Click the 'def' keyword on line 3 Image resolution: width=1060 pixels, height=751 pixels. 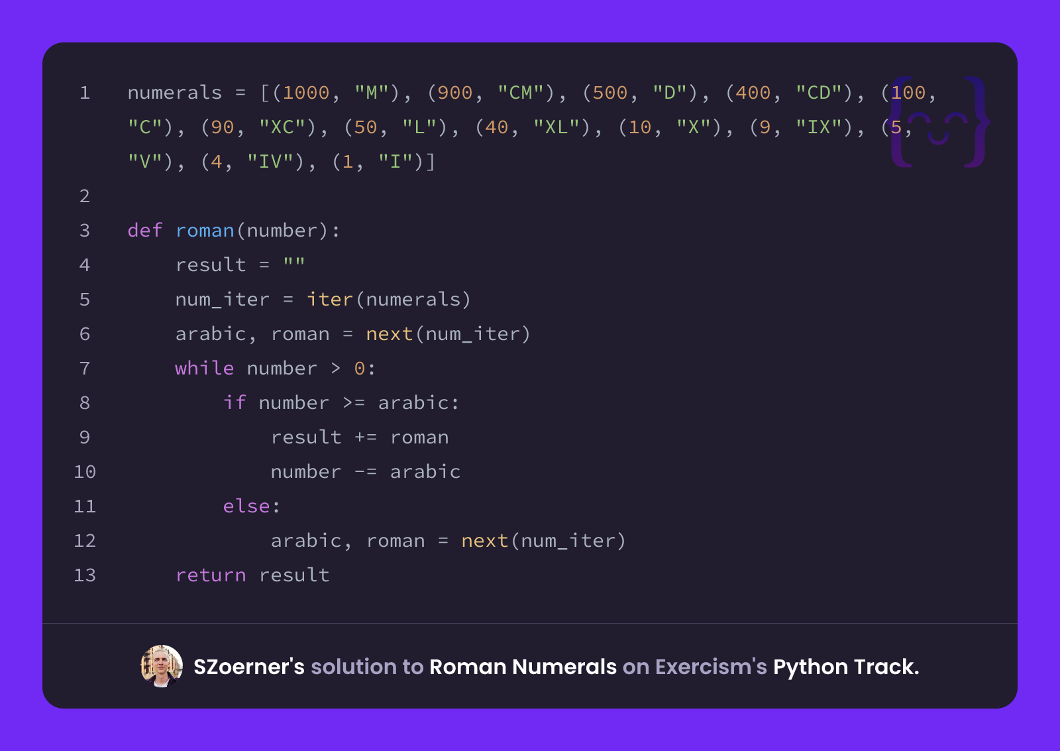145,230
